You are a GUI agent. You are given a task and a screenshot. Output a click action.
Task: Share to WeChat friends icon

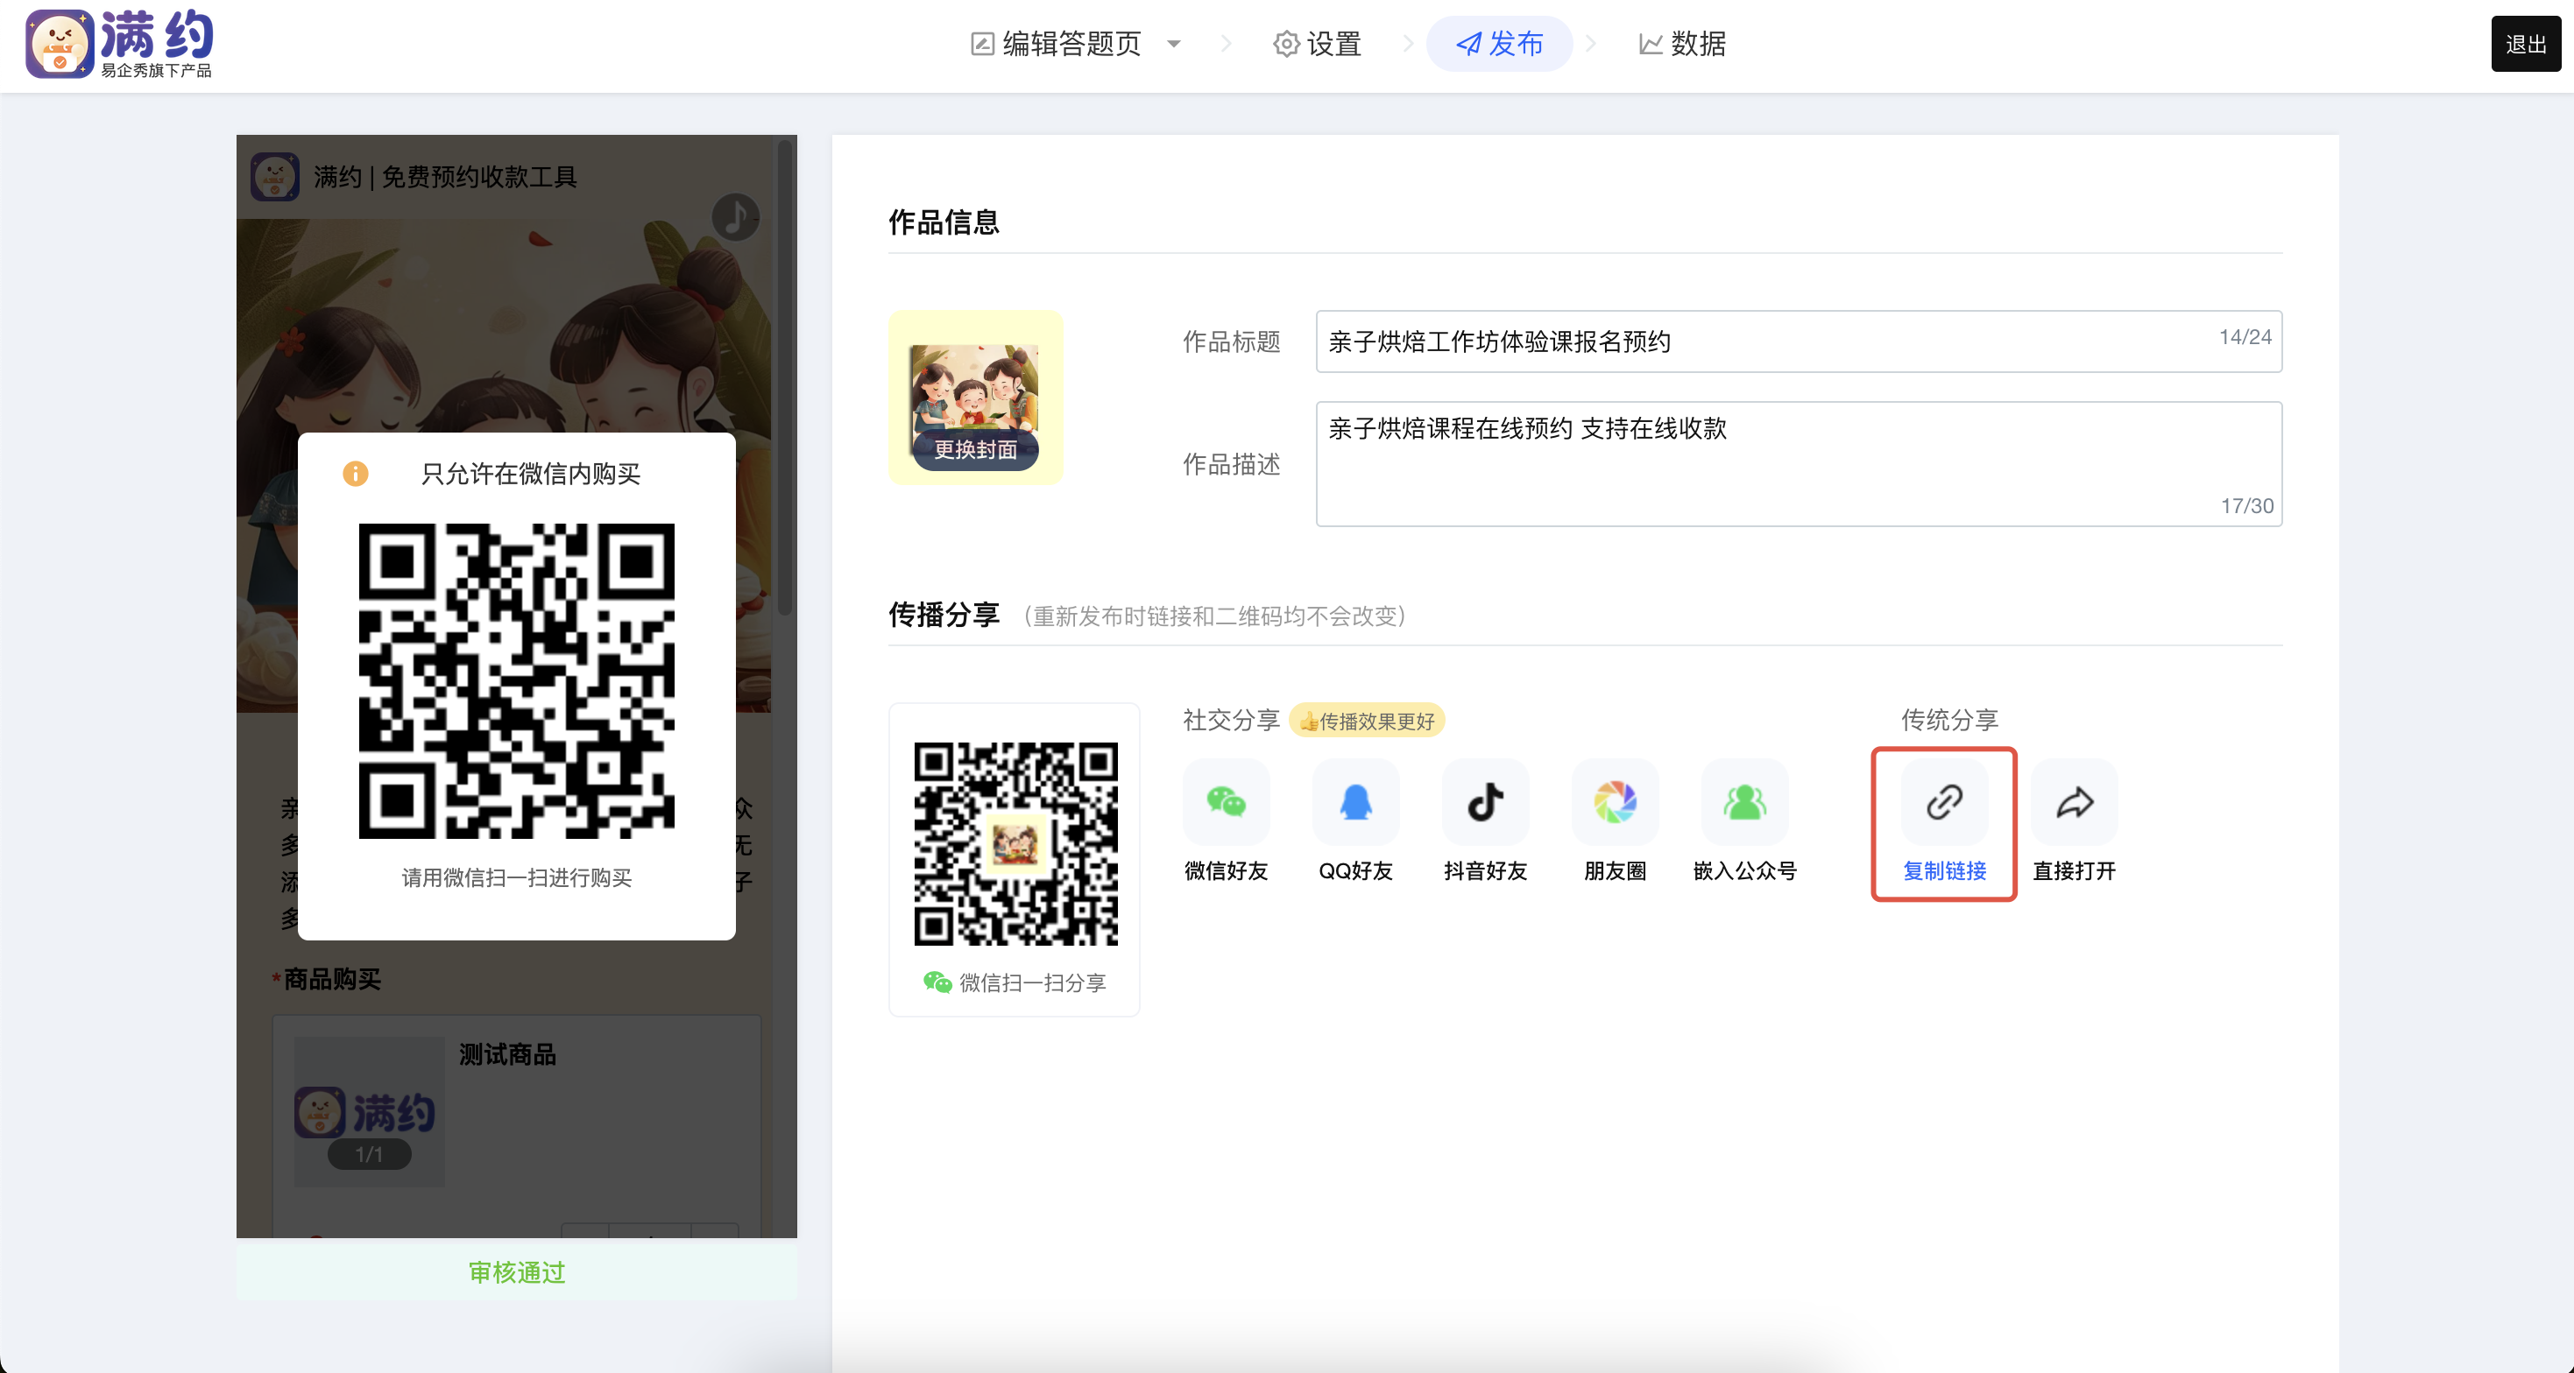coord(1226,802)
